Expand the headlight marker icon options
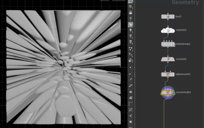 130,42
